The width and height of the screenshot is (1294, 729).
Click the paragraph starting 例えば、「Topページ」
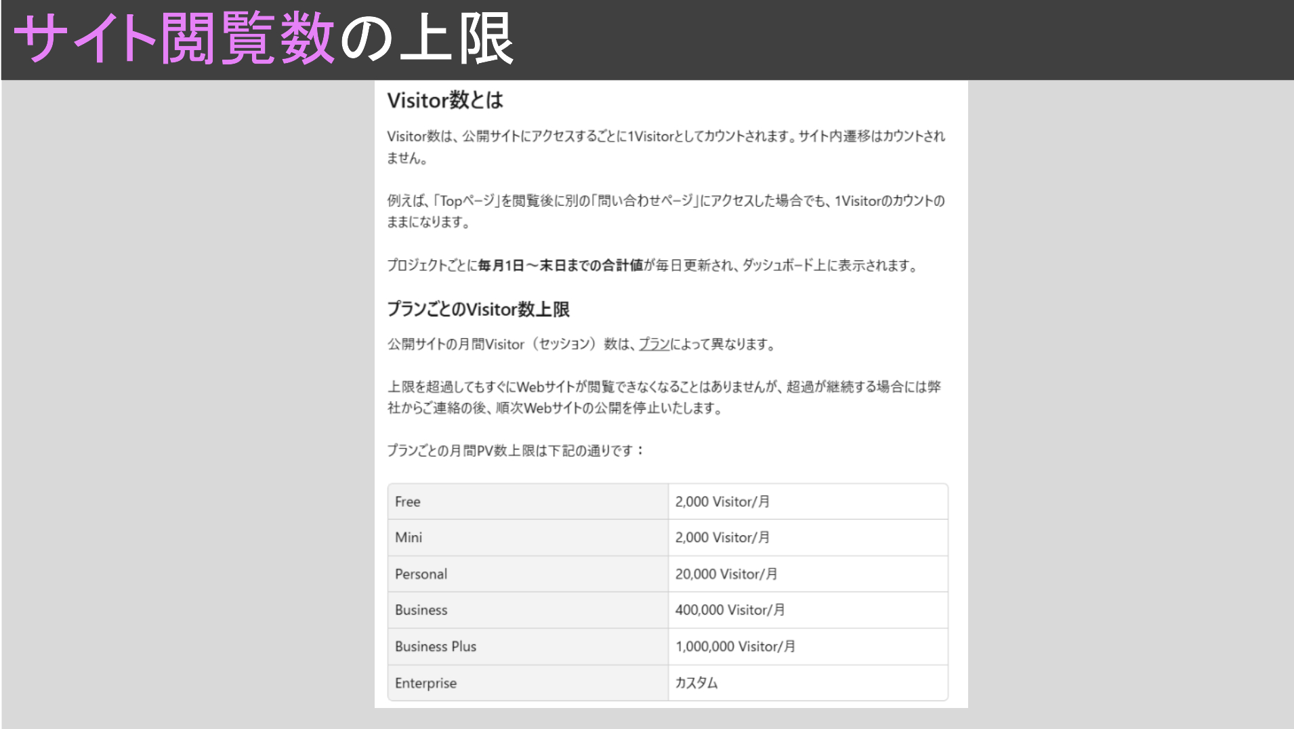666,211
